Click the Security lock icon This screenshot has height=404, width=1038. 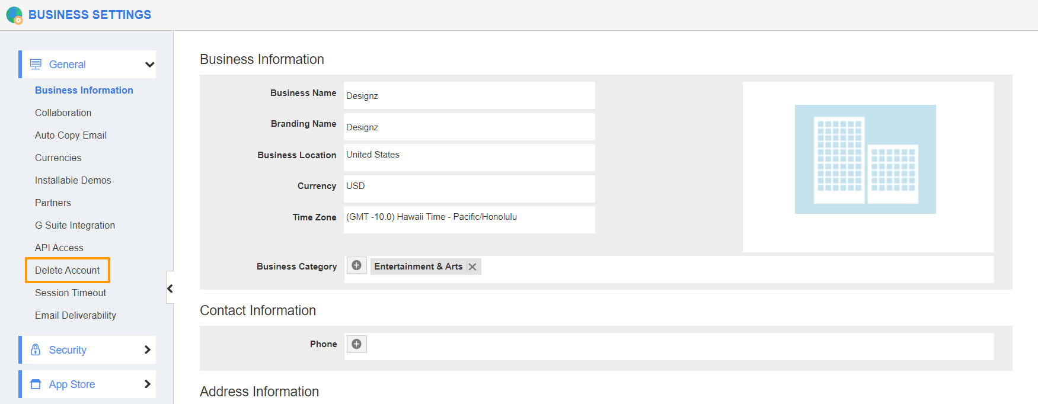point(36,350)
